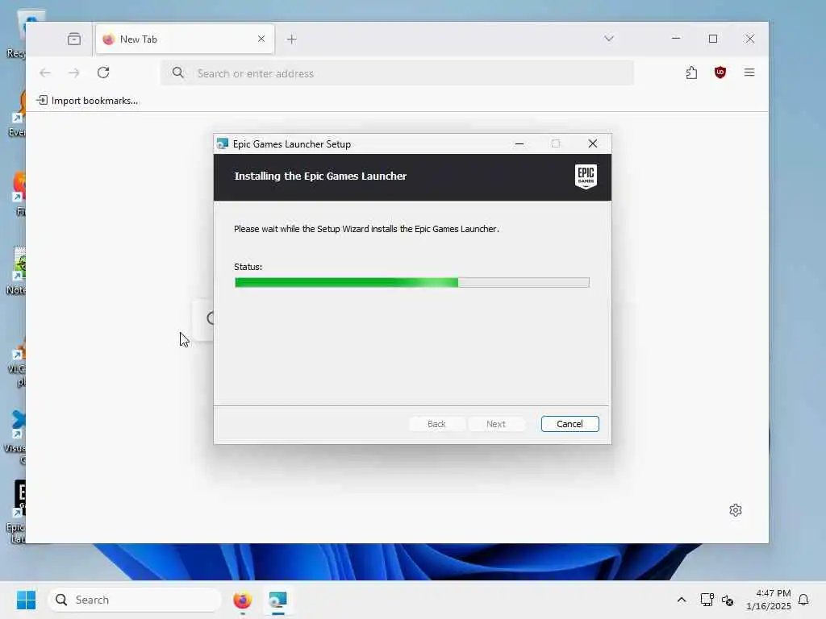Screen dimensions: 826x619
Task: Select the New Tab browser tab
Action: [185, 39]
